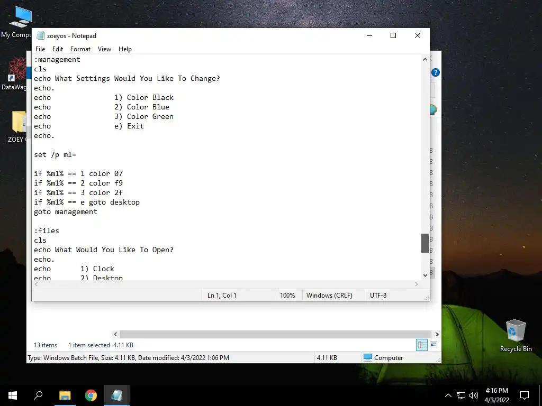
Task: Click the Explorer help question mark icon
Action: tap(436, 72)
